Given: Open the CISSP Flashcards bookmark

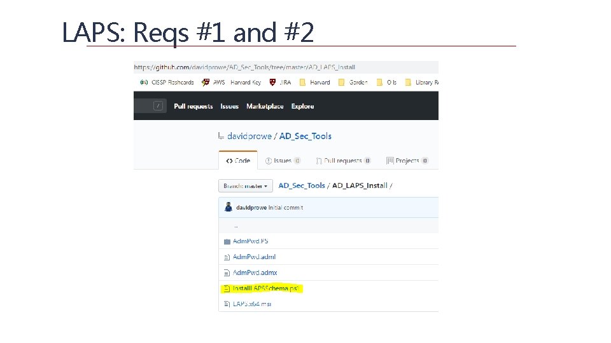Looking at the screenshot, I should [x=167, y=83].
